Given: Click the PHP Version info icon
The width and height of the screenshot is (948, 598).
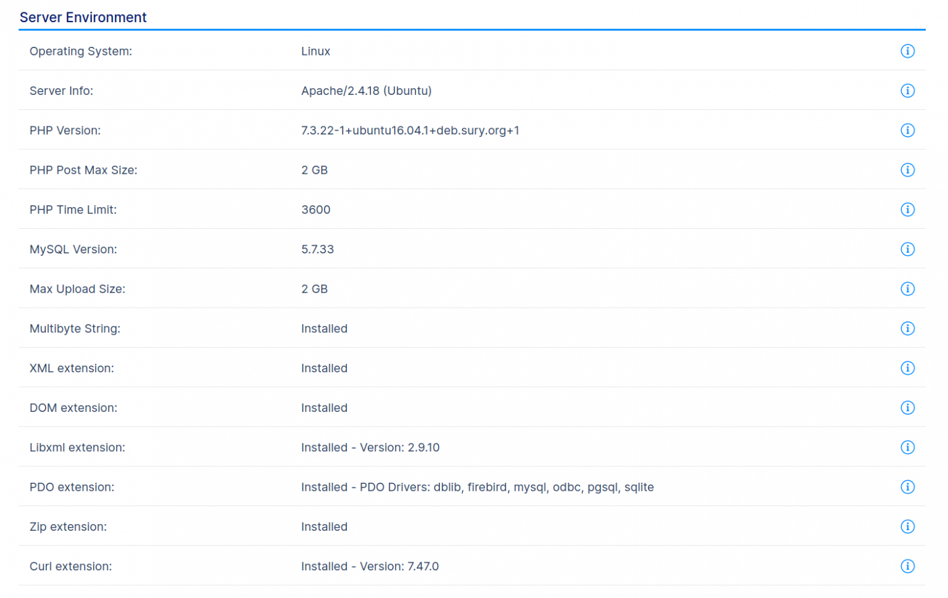Looking at the screenshot, I should coord(908,130).
